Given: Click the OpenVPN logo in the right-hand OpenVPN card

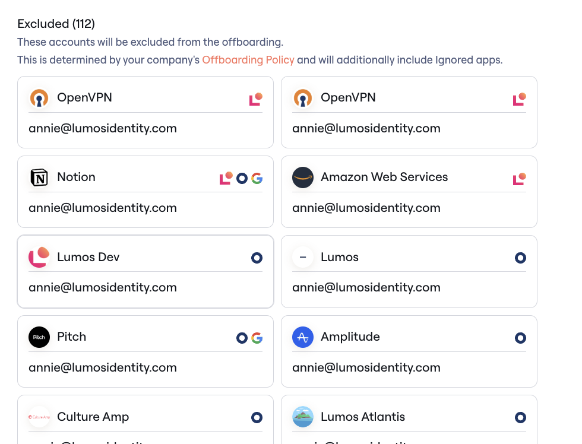Looking at the screenshot, I should (x=303, y=98).
